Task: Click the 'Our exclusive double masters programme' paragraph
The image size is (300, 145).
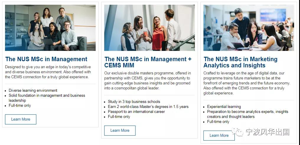Action: (147, 81)
